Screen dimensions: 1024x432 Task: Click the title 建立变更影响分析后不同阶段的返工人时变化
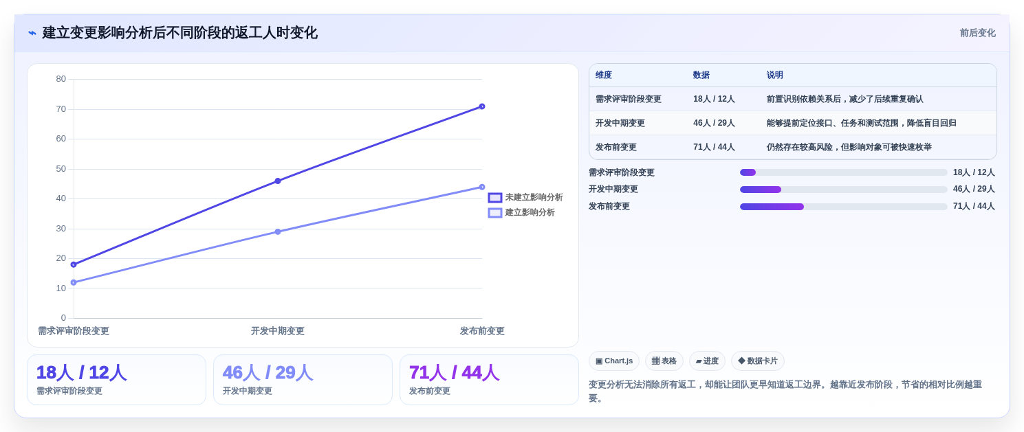pyautogui.click(x=179, y=33)
